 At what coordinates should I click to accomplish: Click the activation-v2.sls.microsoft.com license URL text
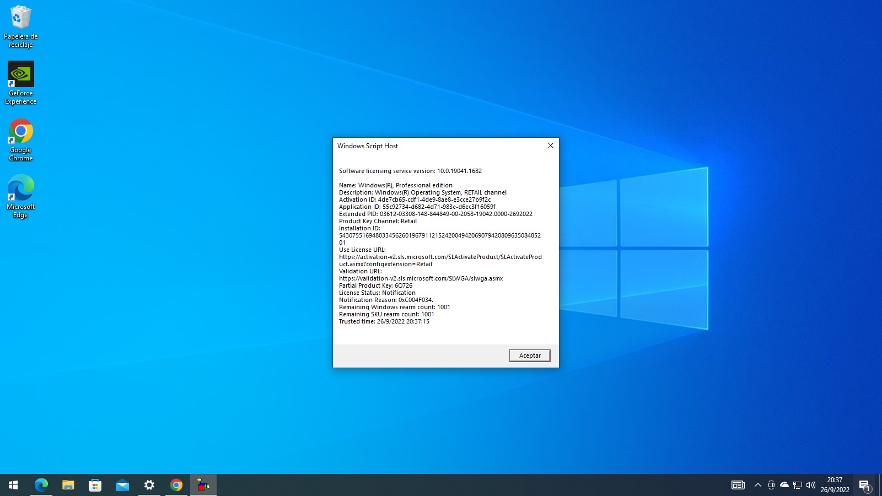click(x=440, y=260)
